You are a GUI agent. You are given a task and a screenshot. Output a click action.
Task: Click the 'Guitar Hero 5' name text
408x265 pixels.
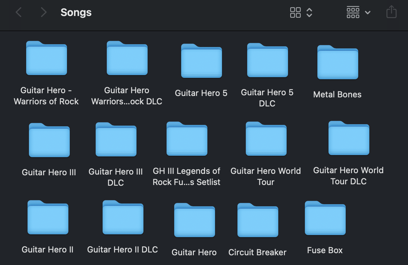coord(201,93)
